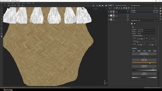
Task: Click the Base Color uniform color button
Action: pos(144,60)
